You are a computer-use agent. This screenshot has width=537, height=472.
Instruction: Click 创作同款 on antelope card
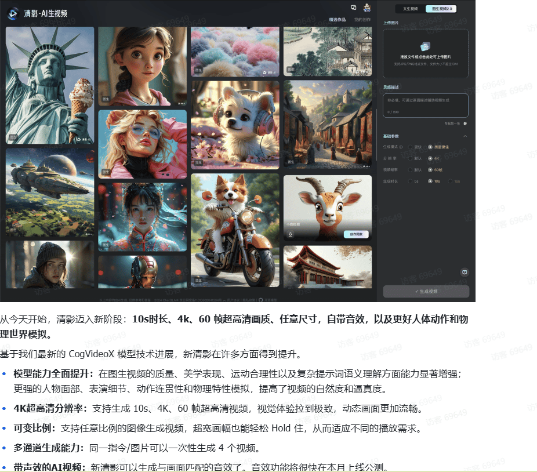[356, 234]
